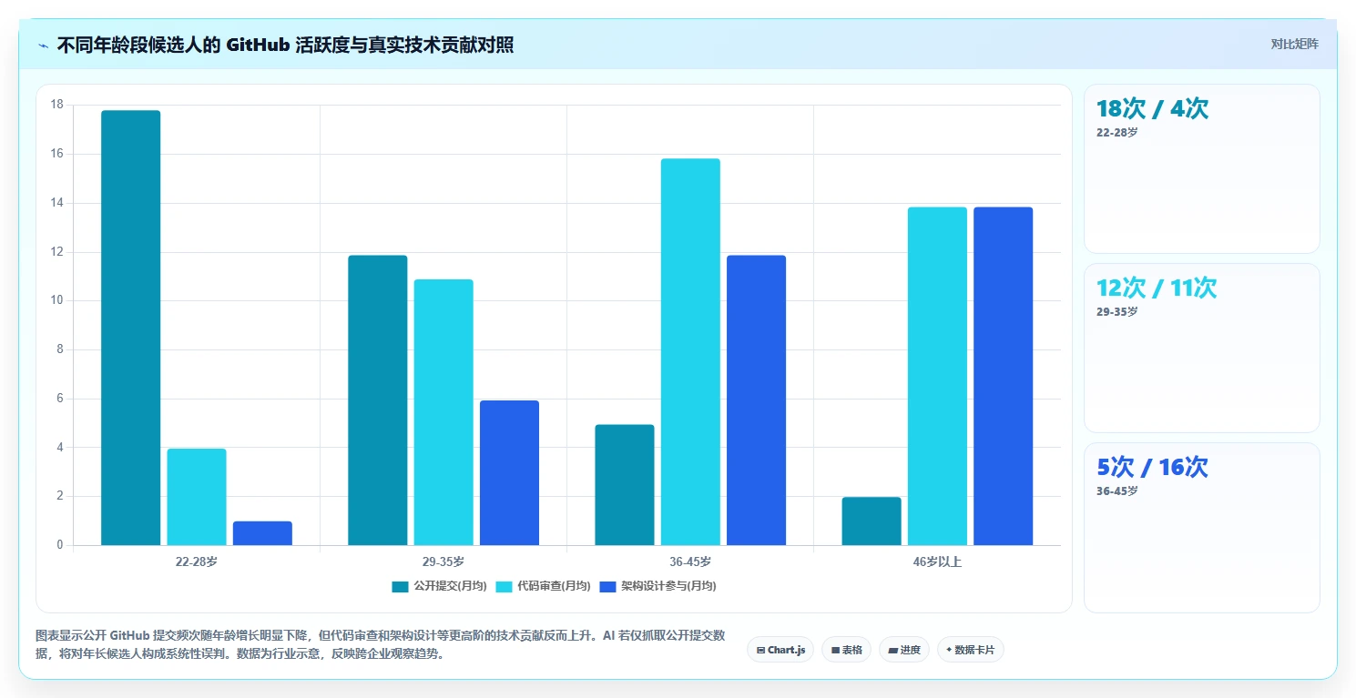This screenshot has width=1356, height=698.
Task: Click the 对比矩阵 label in the header
Action: (x=1294, y=44)
